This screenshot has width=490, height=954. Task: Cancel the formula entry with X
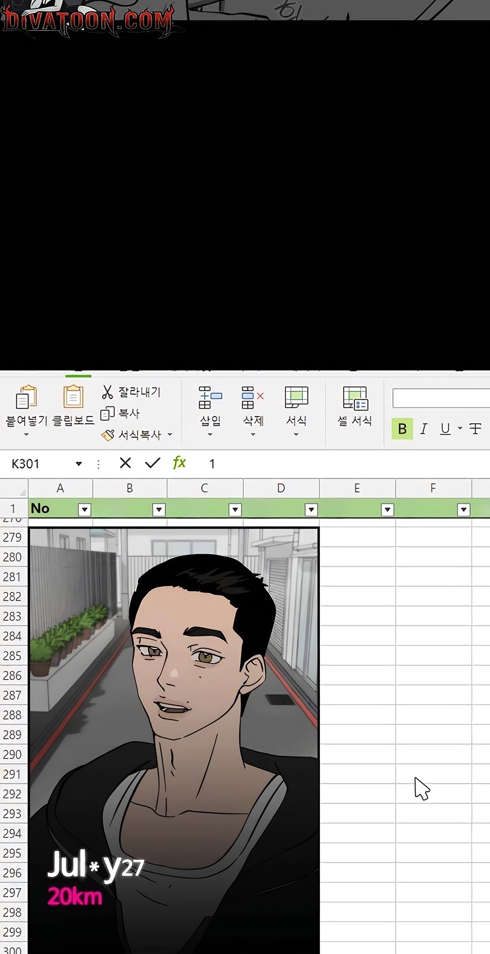pos(125,463)
